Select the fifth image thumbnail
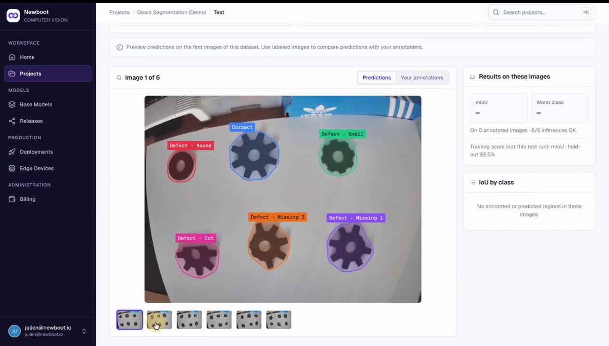Viewport: 609px width, 346px height. [249, 320]
